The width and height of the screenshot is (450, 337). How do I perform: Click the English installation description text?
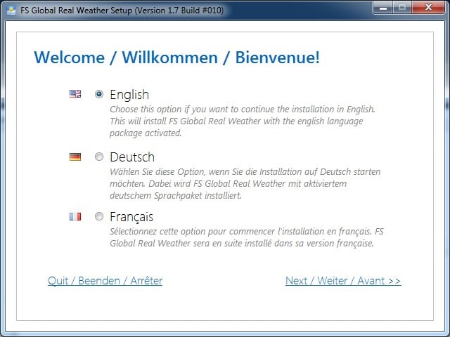click(x=243, y=121)
